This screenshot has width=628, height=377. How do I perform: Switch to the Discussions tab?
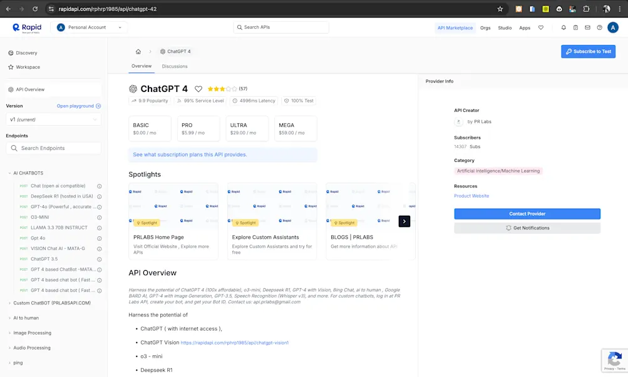(175, 66)
